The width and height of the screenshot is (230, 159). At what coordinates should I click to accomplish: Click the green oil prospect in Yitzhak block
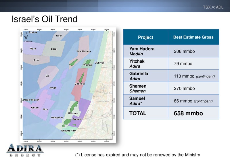[x=88, y=62]
